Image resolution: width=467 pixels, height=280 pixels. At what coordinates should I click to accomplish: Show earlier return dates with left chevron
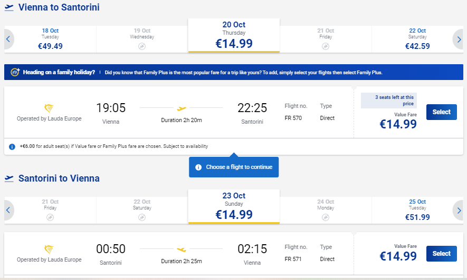pyautogui.click(x=8, y=210)
